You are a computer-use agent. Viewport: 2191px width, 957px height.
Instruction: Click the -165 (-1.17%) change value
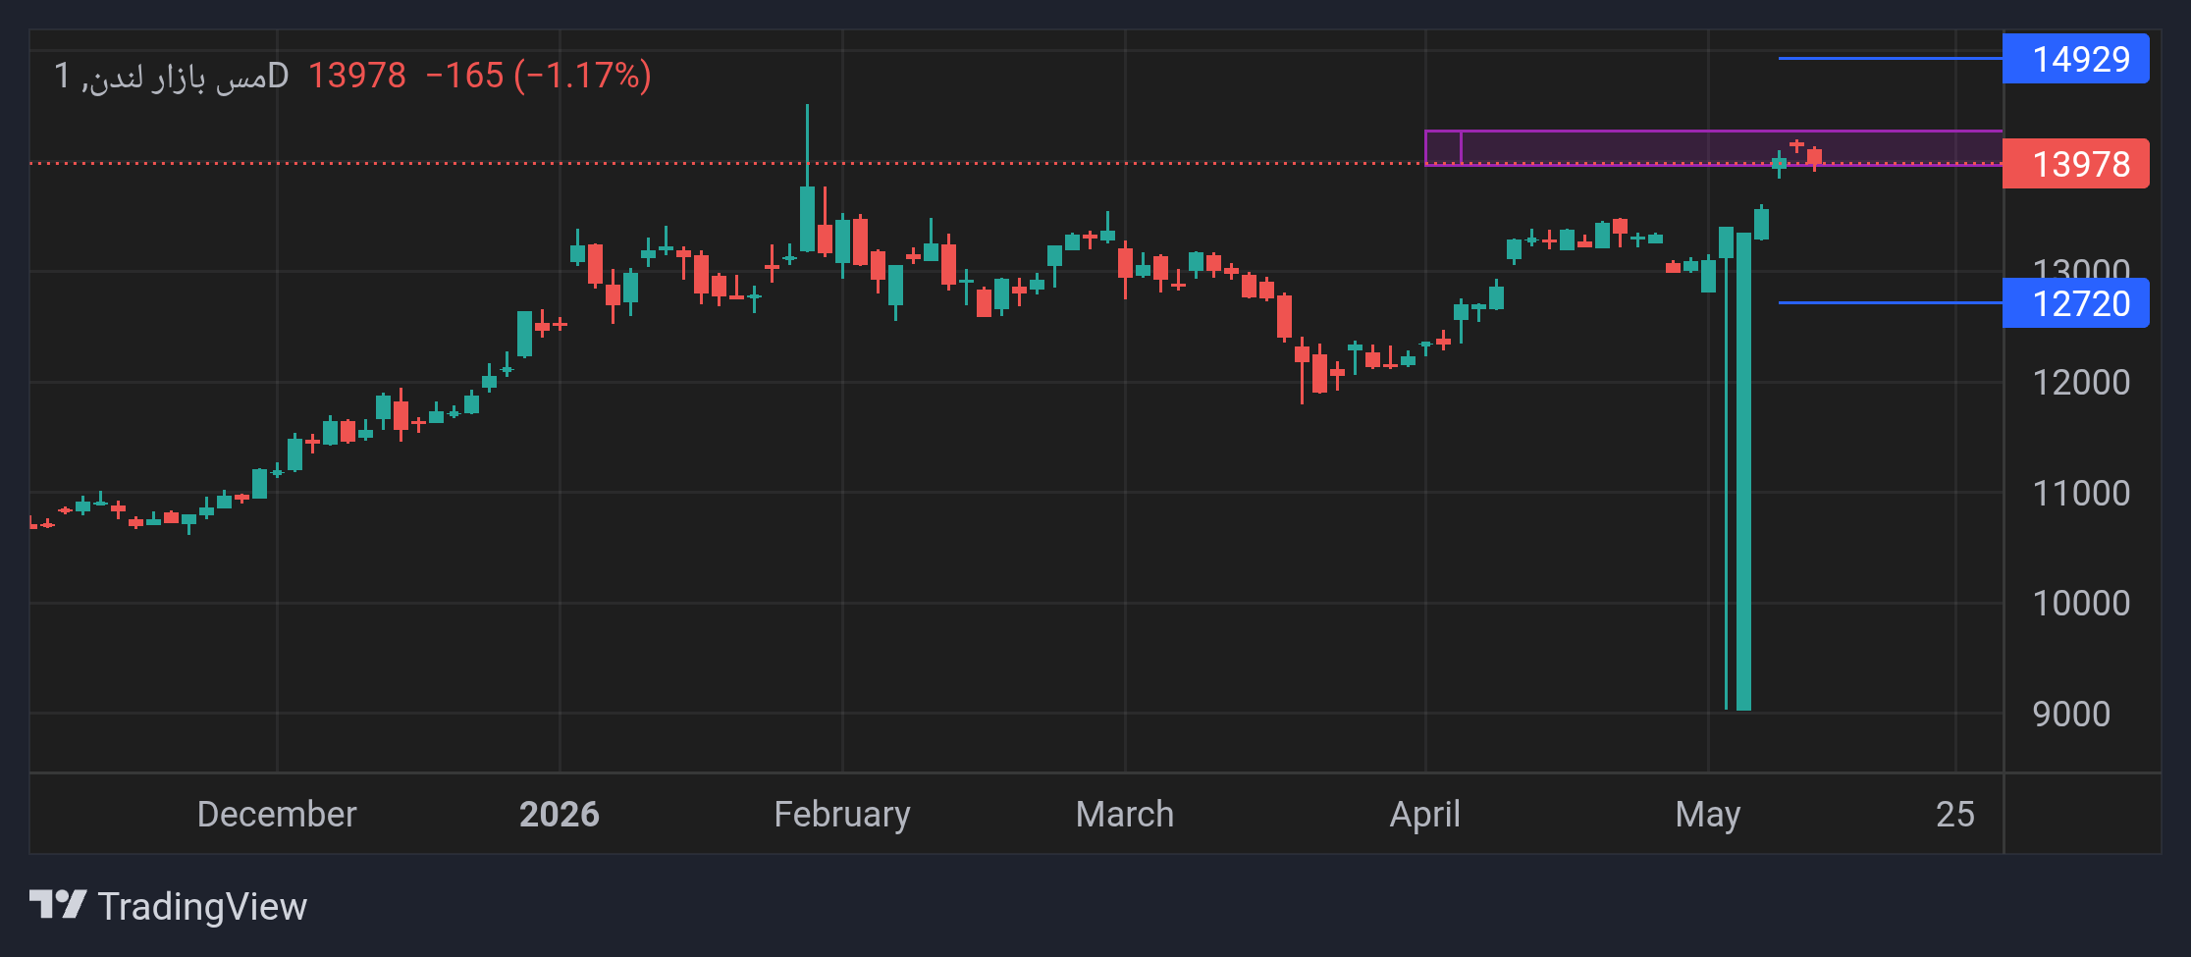pyautogui.click(x=539, y=76)
